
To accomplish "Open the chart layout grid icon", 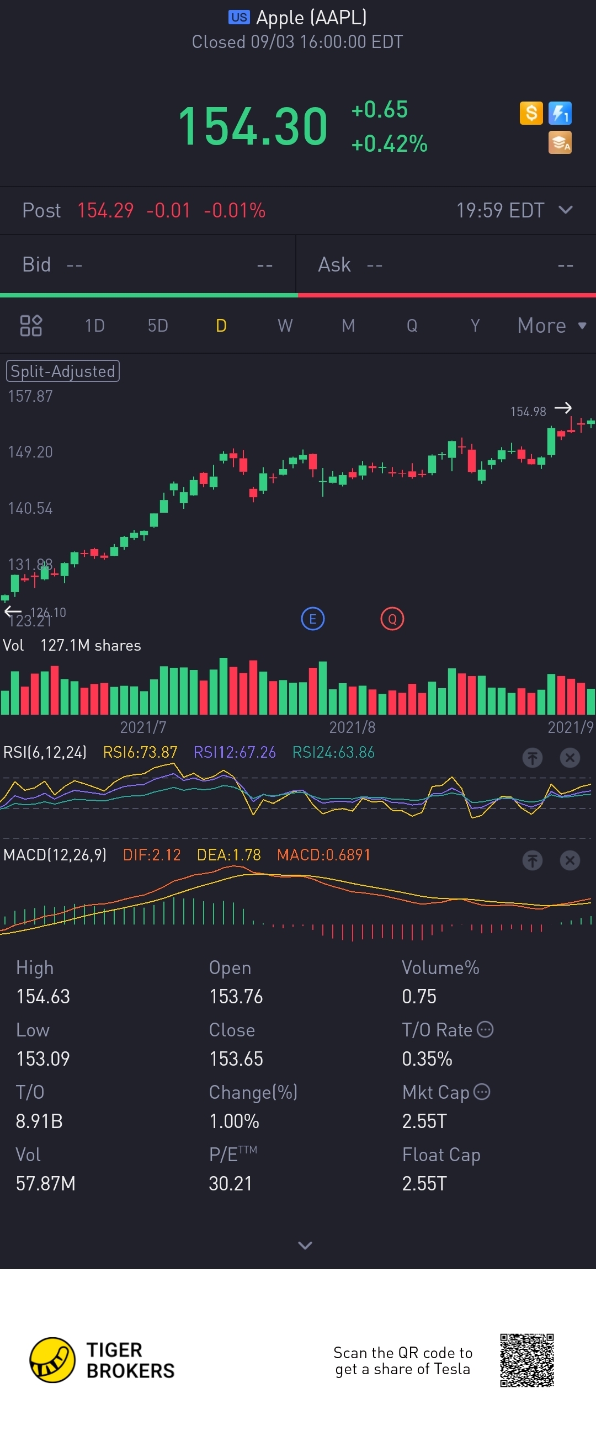I will pos(31,325).
